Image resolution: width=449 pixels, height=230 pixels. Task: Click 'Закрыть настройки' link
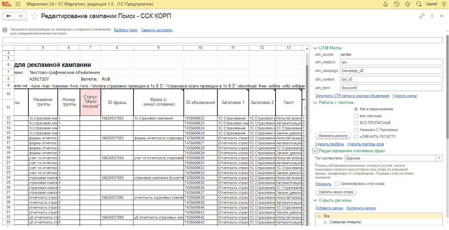pyautogui.click(x=156, y=30)
